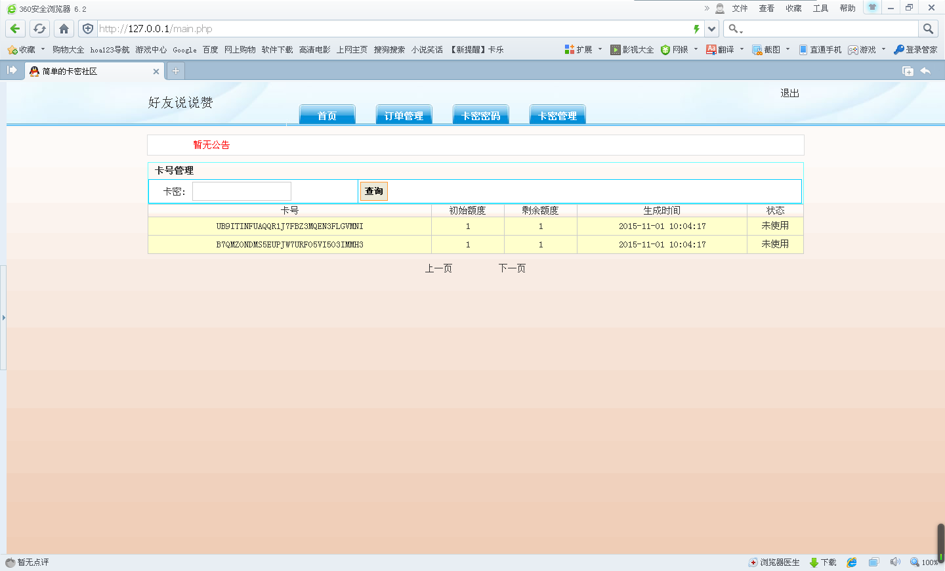Open the 百度 bookmark

tap(210, 50)
